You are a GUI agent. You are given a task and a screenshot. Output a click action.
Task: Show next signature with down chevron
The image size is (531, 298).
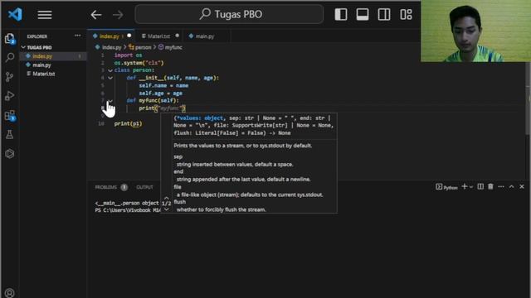(x=166, y=209)
